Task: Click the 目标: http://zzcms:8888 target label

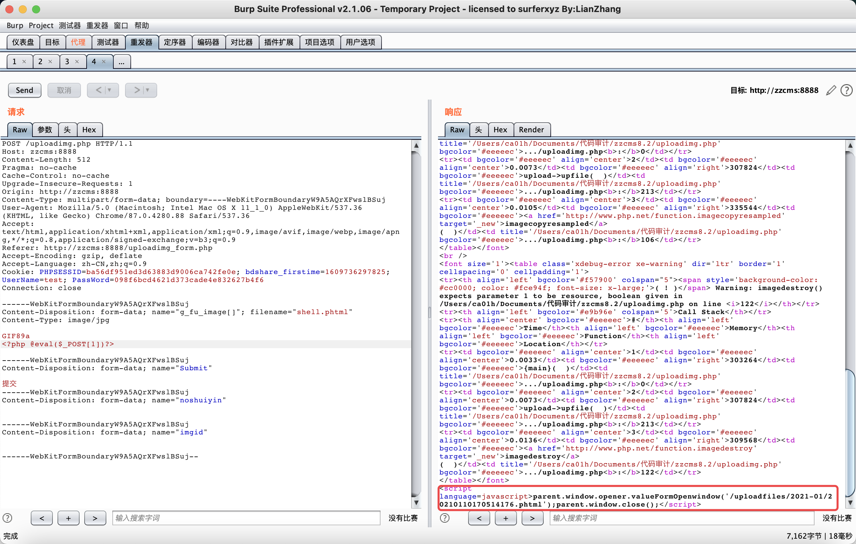Action: (x=774, y=90)
